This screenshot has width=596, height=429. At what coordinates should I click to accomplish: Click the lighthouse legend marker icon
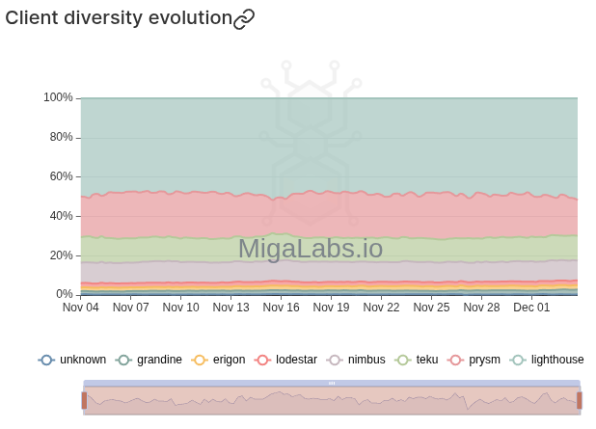point(518,360)
